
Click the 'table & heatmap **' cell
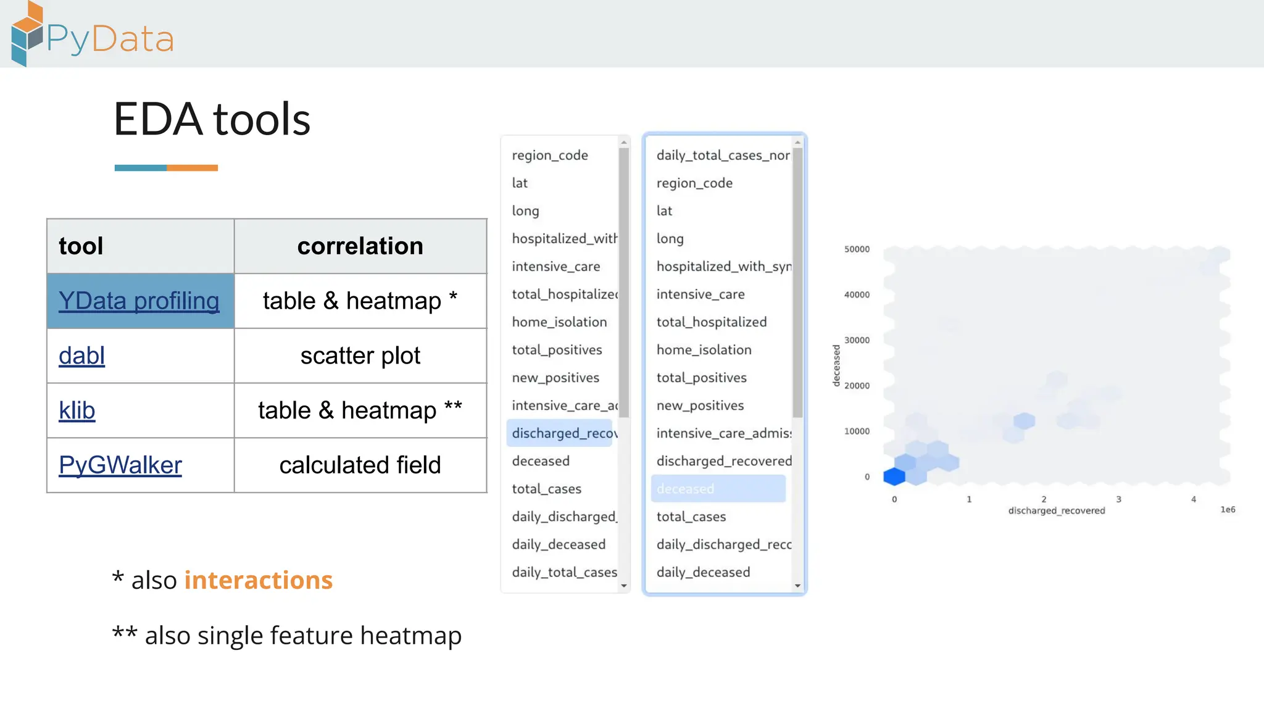360,410
